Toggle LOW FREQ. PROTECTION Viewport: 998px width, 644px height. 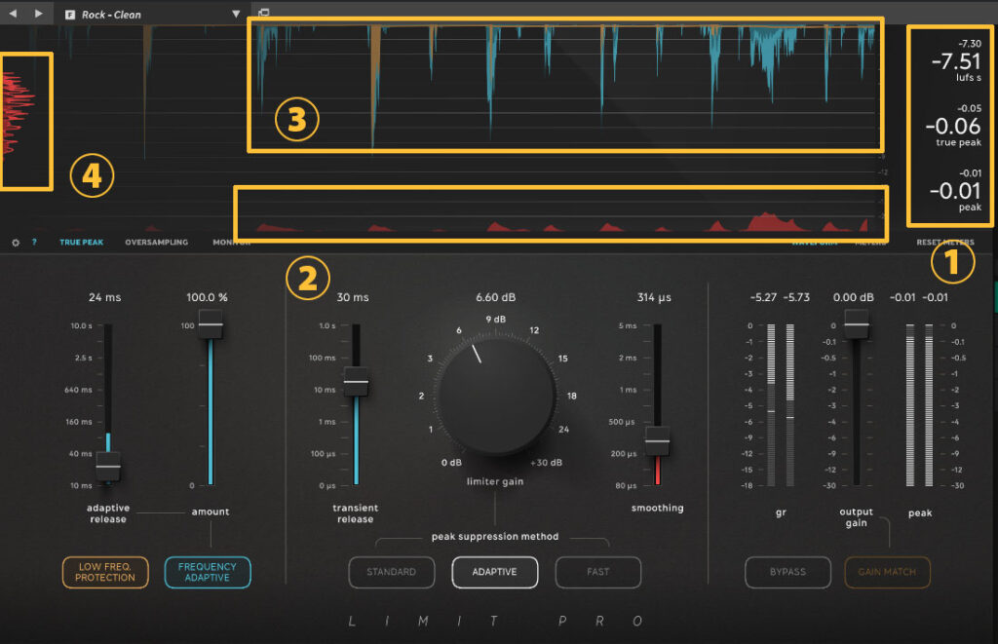(105, 572)
